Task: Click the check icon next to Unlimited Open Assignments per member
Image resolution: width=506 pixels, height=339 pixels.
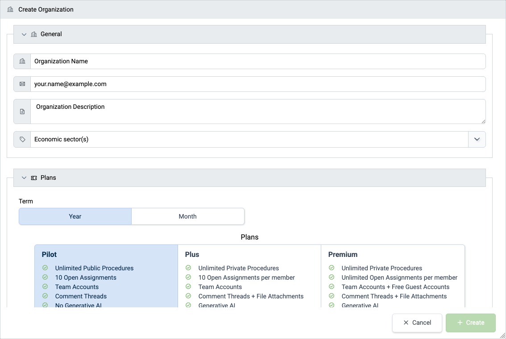Action: (332, 277)
